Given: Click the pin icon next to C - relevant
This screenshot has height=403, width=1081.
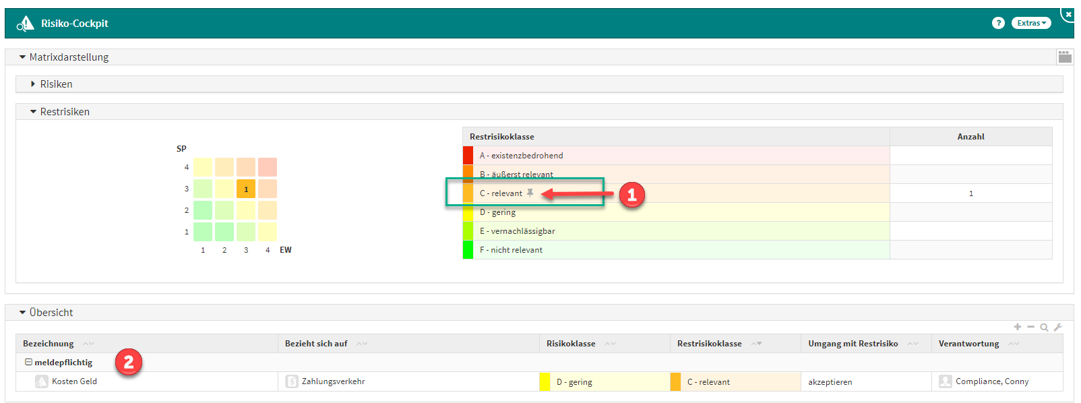Looking at the screenshot, I should [530, 193].
